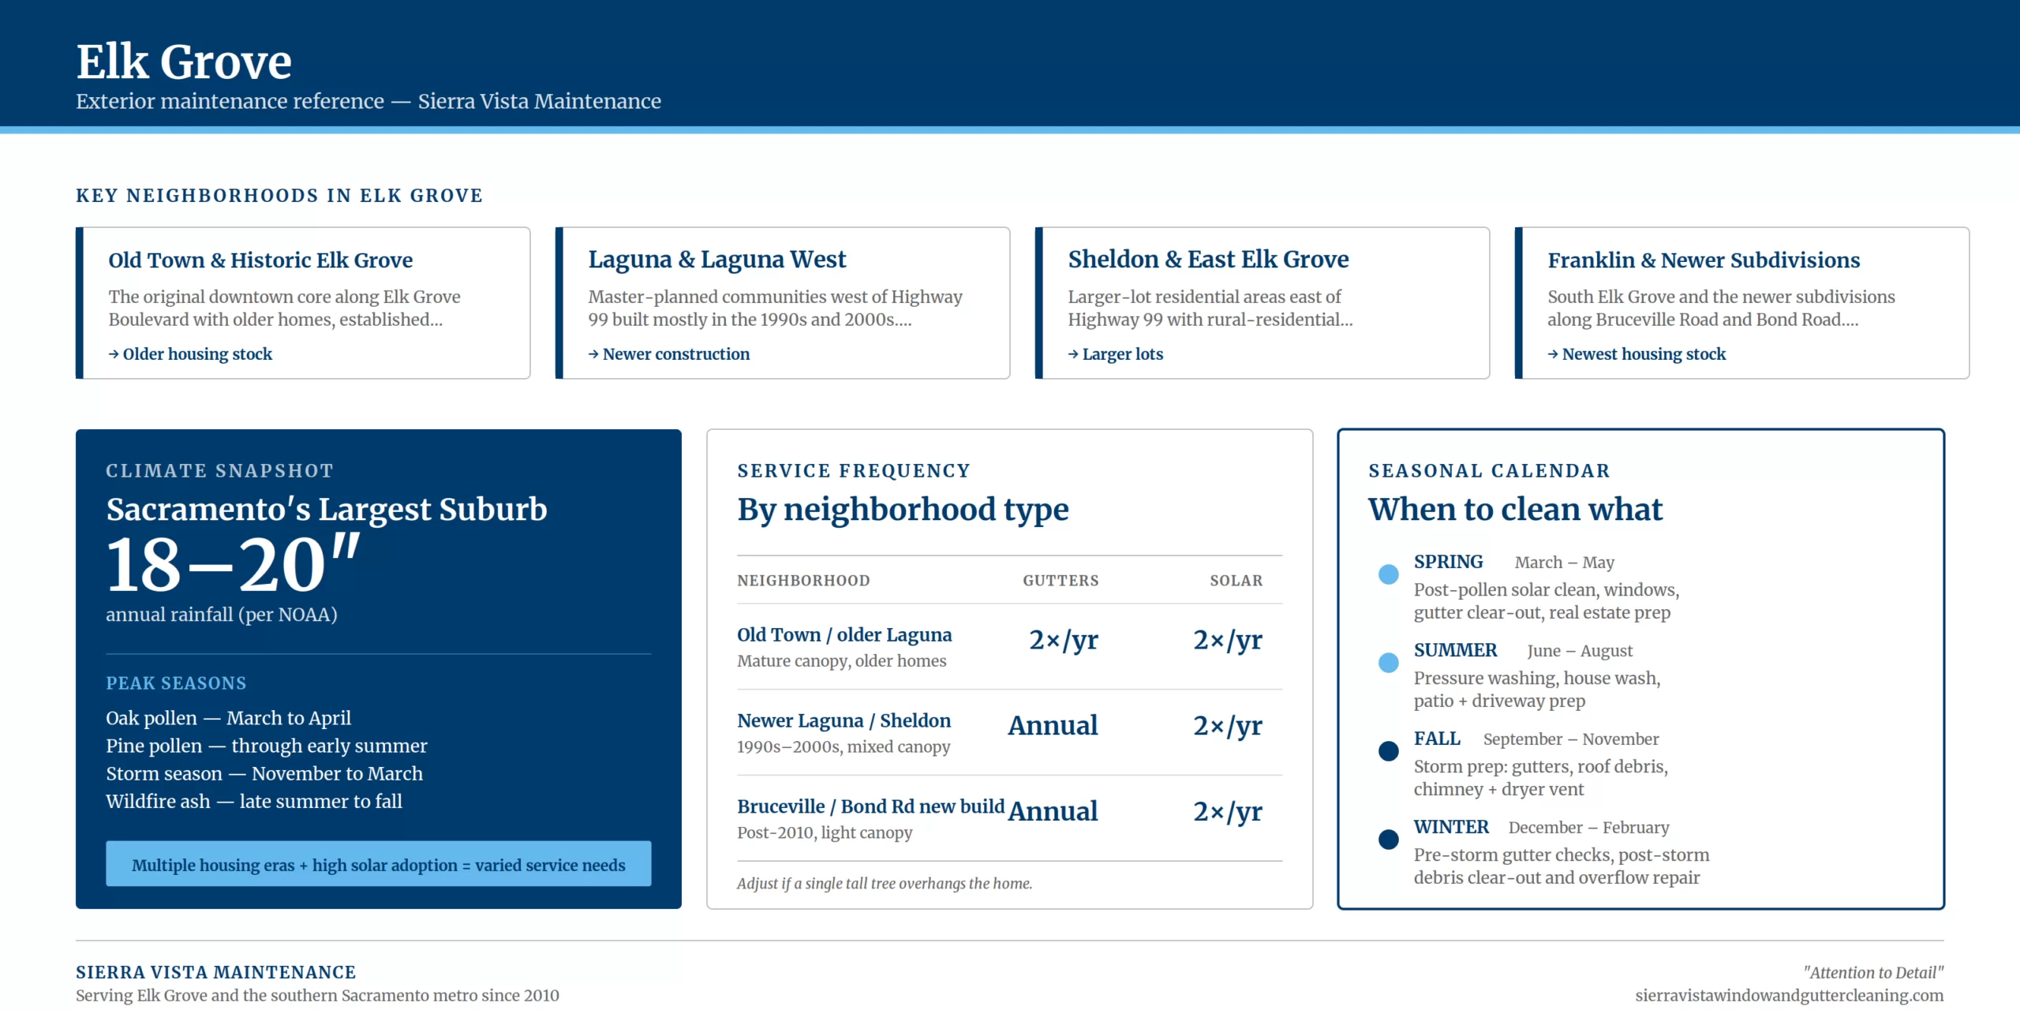Viewport: 2020px width, 1010px height.
Task: Click the Solar column header
Action: tap(1236, 581)
